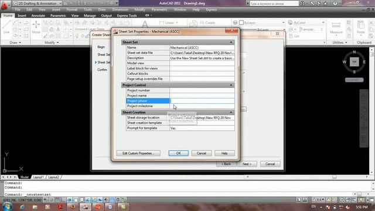Screen dimensions: 375x211
Task: Open Windows Explorer folder in taskbar
Action: [35, 207]
